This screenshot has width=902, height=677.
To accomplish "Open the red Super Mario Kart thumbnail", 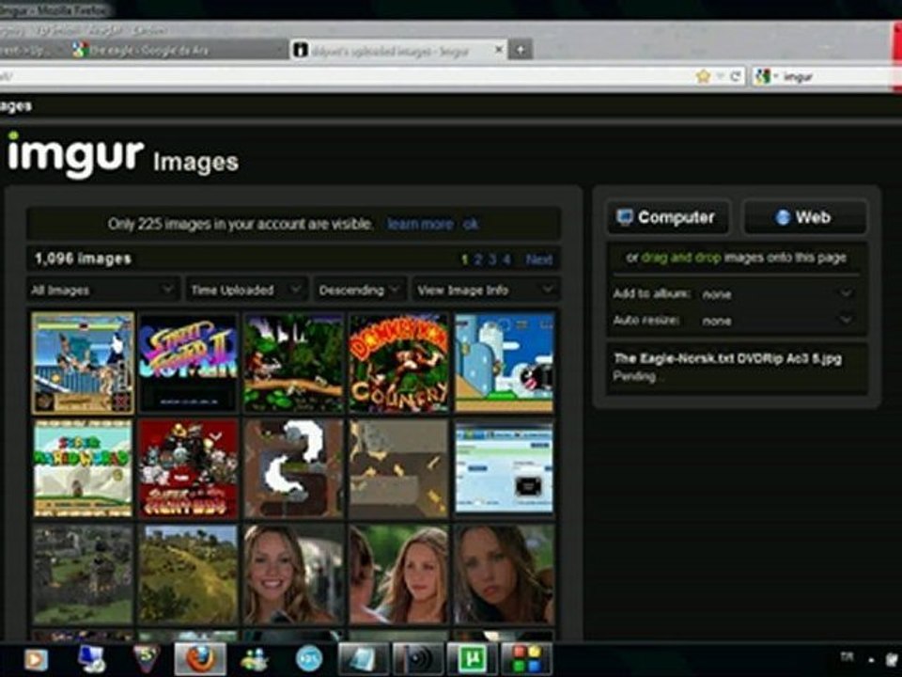I will pyautogui.click(x=188, y=468).
